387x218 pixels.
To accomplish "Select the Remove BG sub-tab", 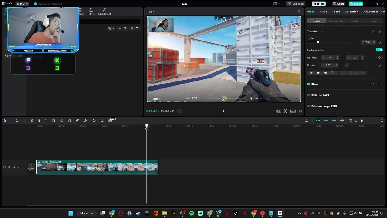I will [x=336, y=21].
